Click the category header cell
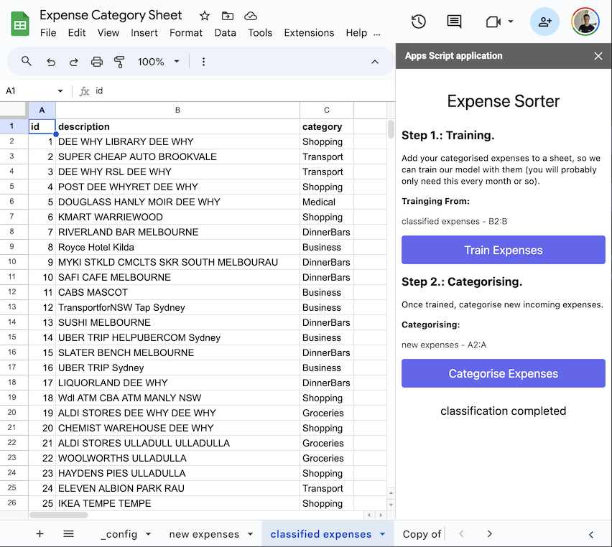The image size is (612, 547). [327, 126]
